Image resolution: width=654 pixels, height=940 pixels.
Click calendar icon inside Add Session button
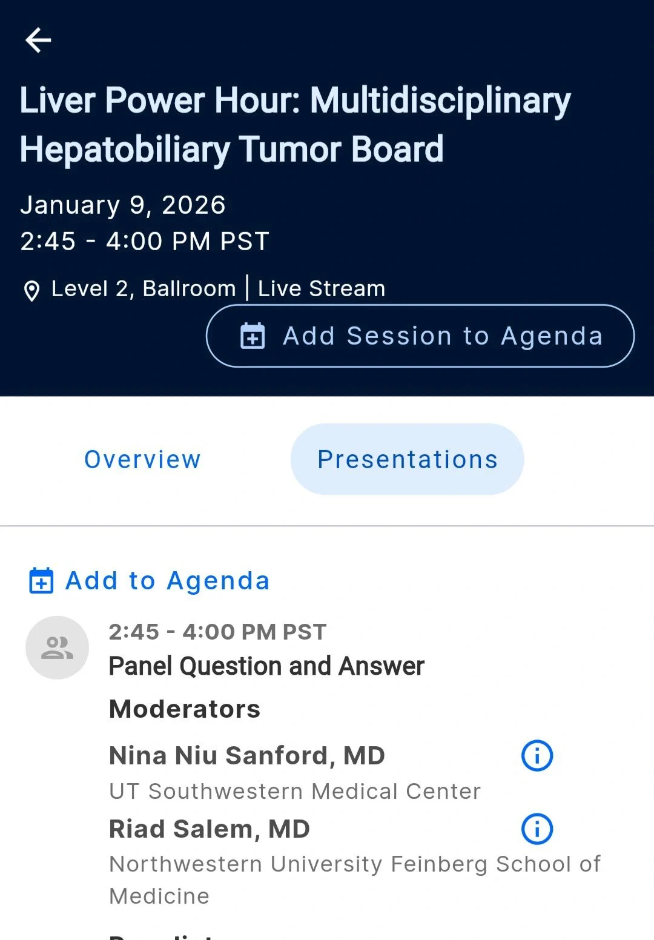[x=253, y=336]
